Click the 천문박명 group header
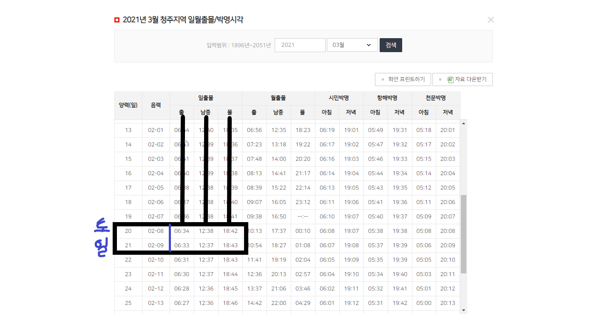This screenshot has height=323, width=602. coord(436,98)
